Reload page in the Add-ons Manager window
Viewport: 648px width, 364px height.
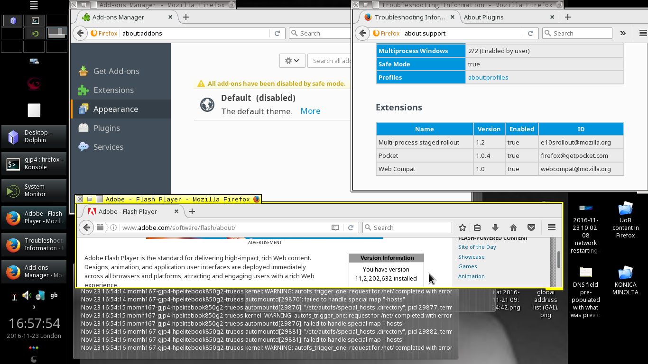(277, 33)
